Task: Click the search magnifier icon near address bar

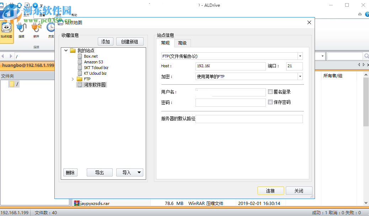Action: (366, 56)
